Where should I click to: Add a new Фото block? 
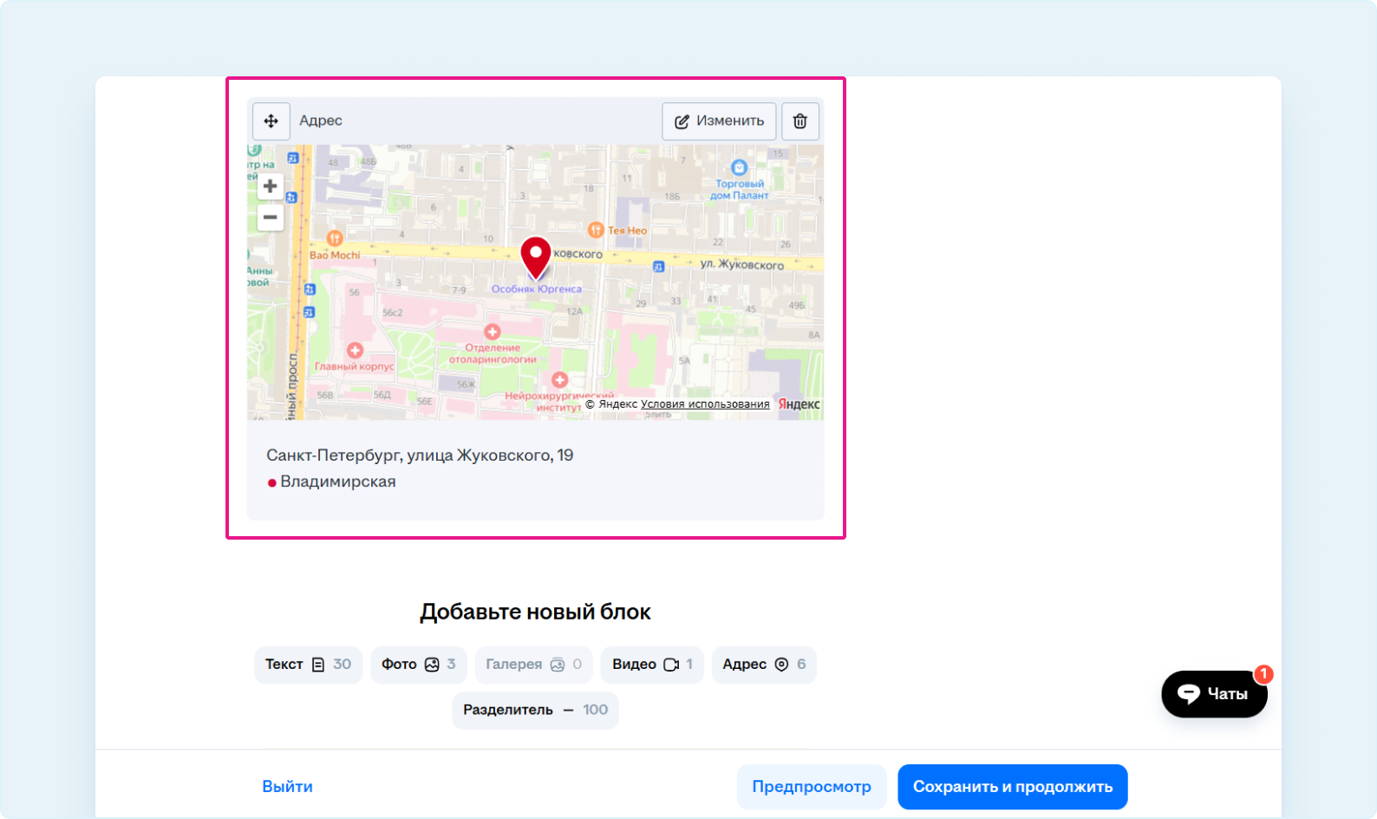418,665
